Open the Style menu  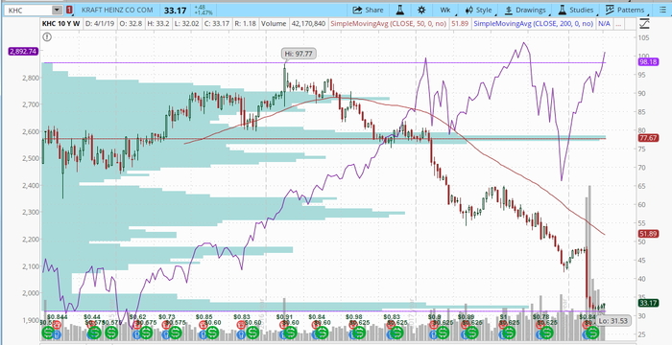tap(479, 10)
